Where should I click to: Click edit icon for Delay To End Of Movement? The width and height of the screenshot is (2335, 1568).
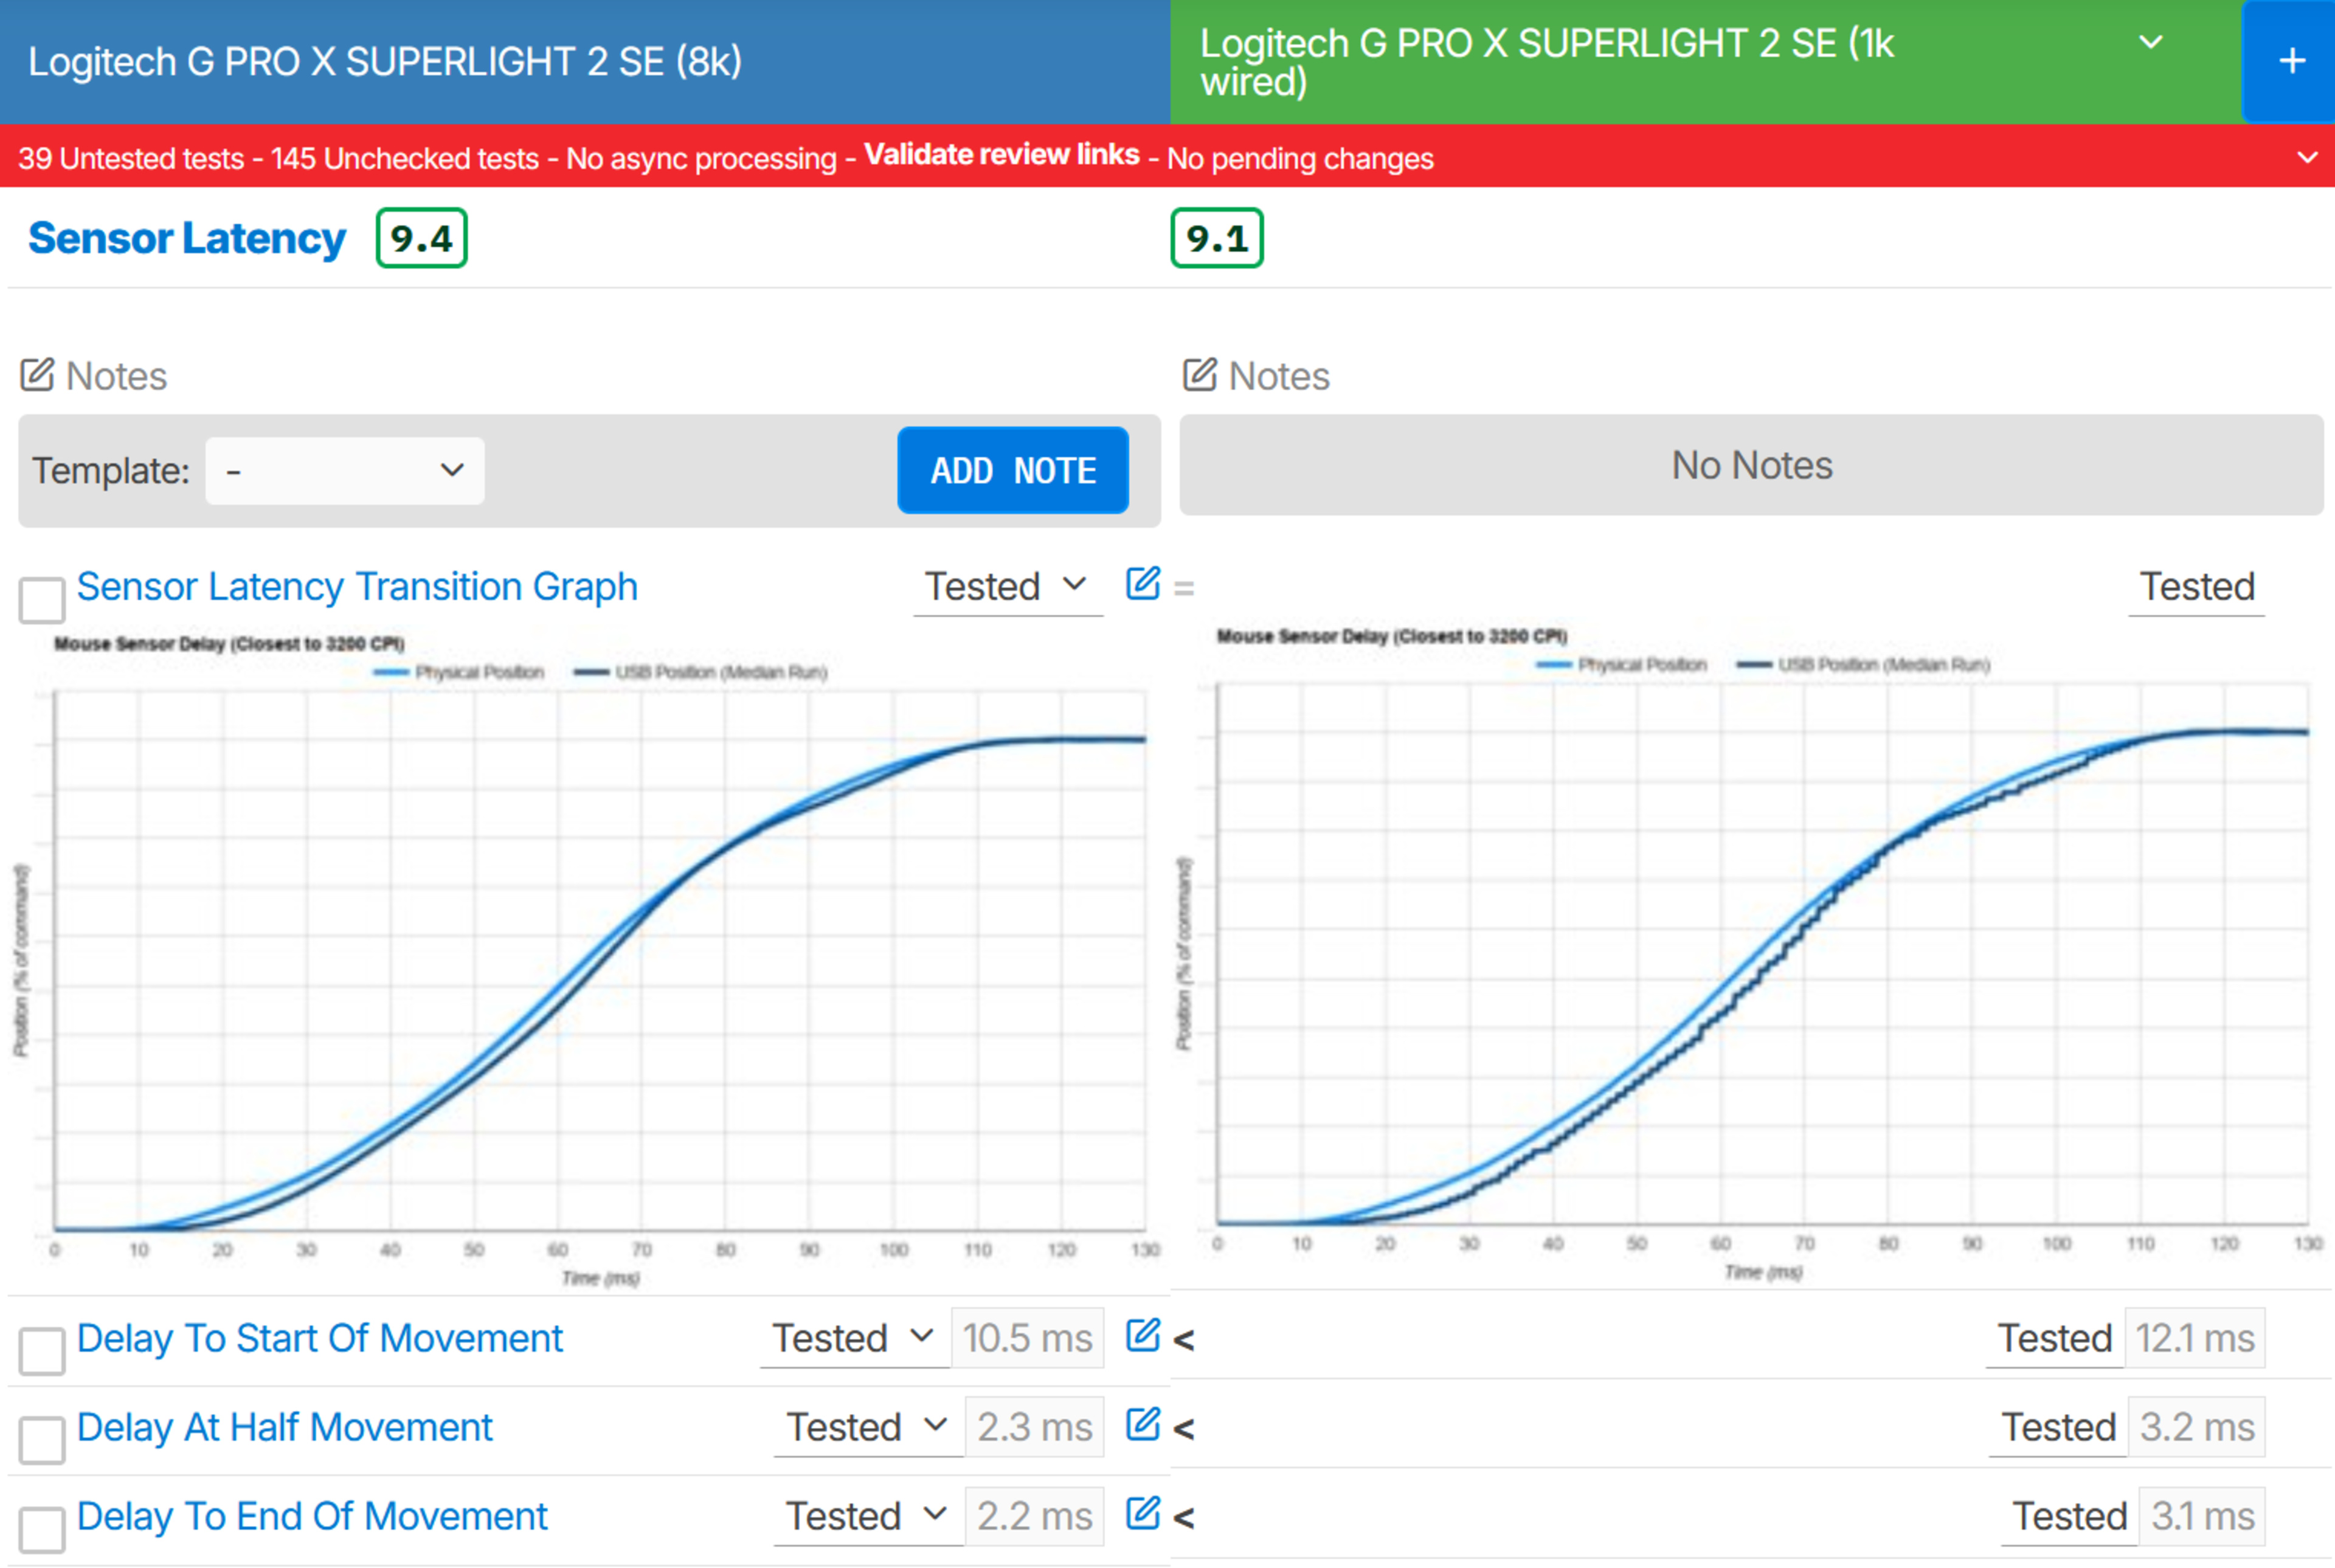1142,1513
